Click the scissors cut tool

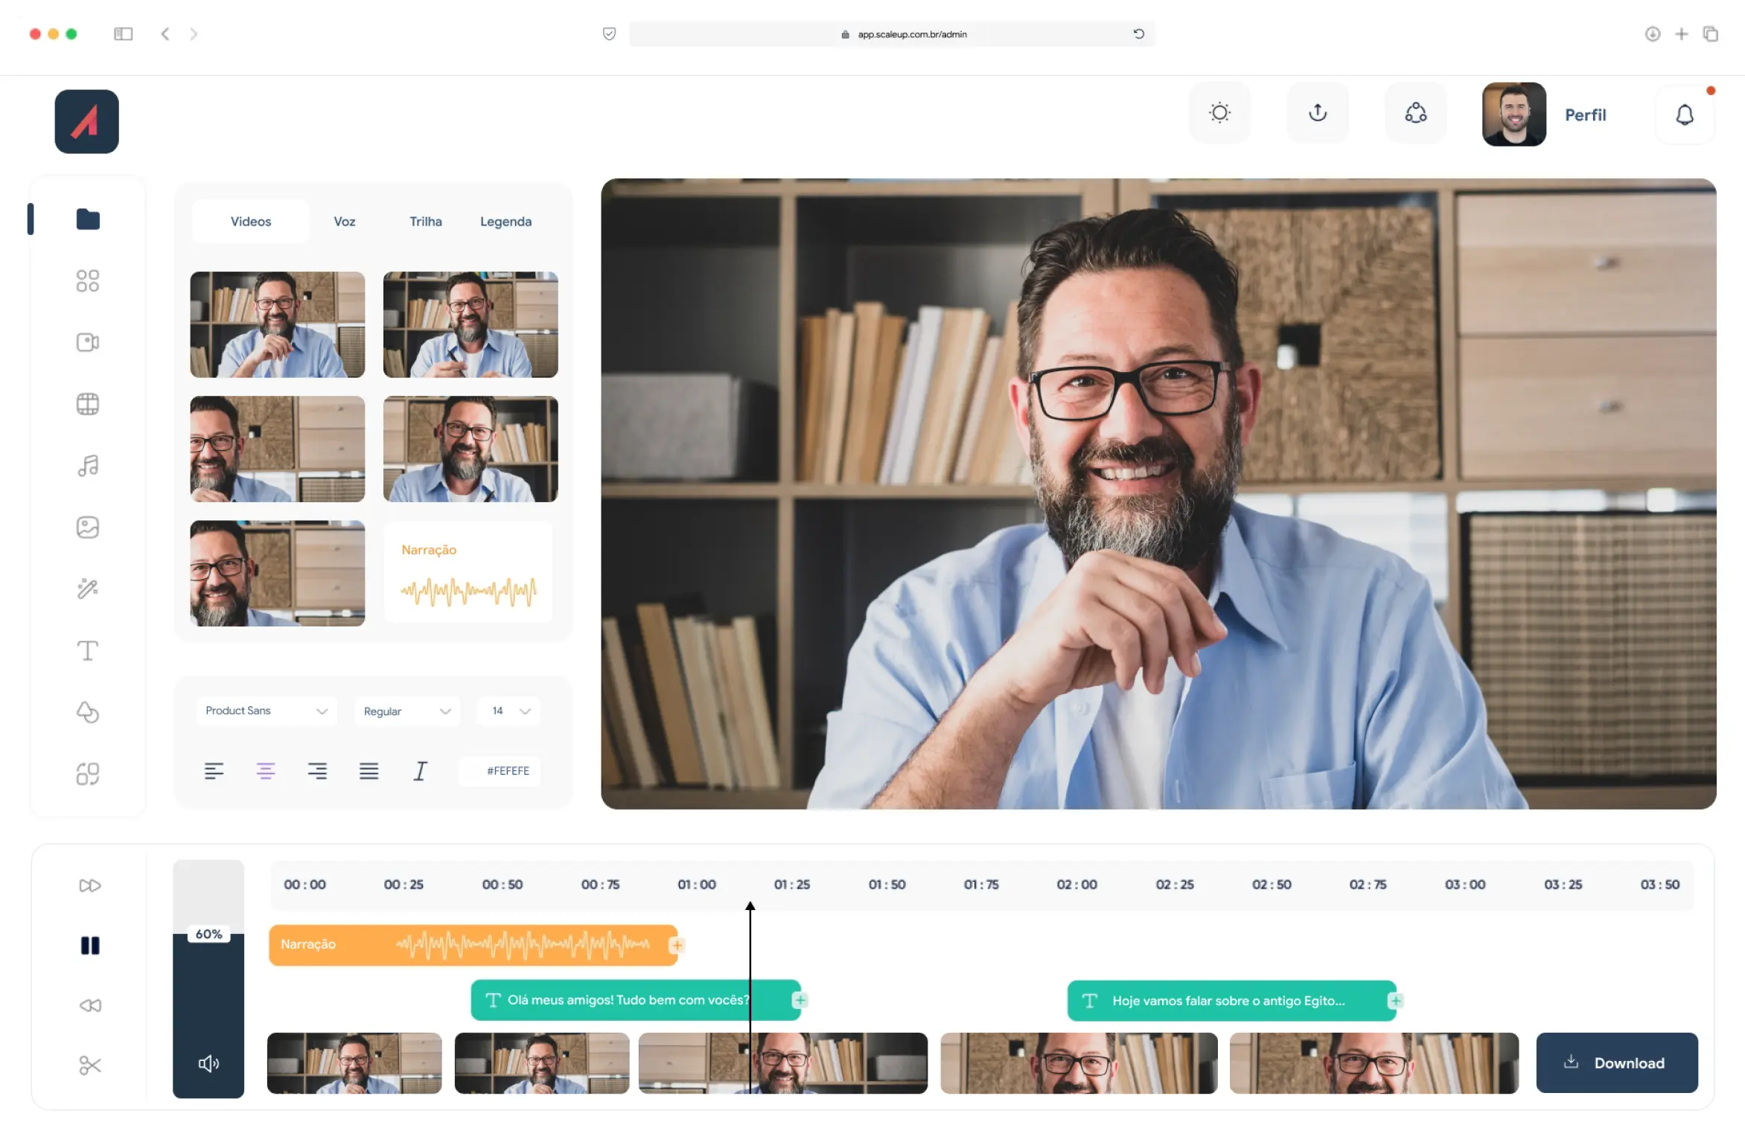coord(89,1065)
